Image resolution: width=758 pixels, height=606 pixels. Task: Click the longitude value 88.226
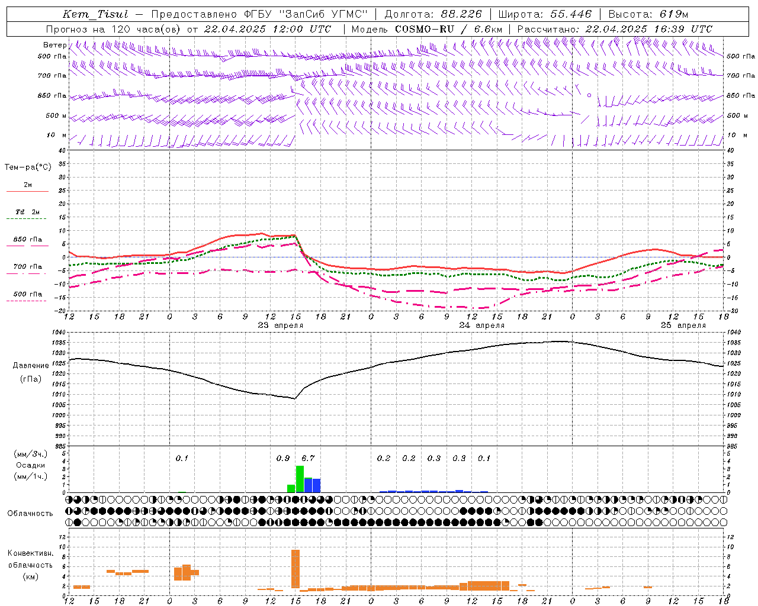[x=461, y=14]
